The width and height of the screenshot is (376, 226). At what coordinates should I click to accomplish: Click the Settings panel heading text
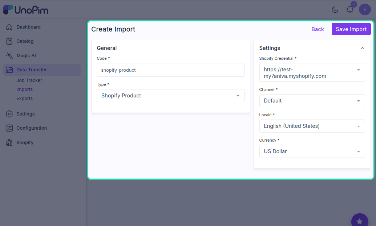click(x=270, y=48)
